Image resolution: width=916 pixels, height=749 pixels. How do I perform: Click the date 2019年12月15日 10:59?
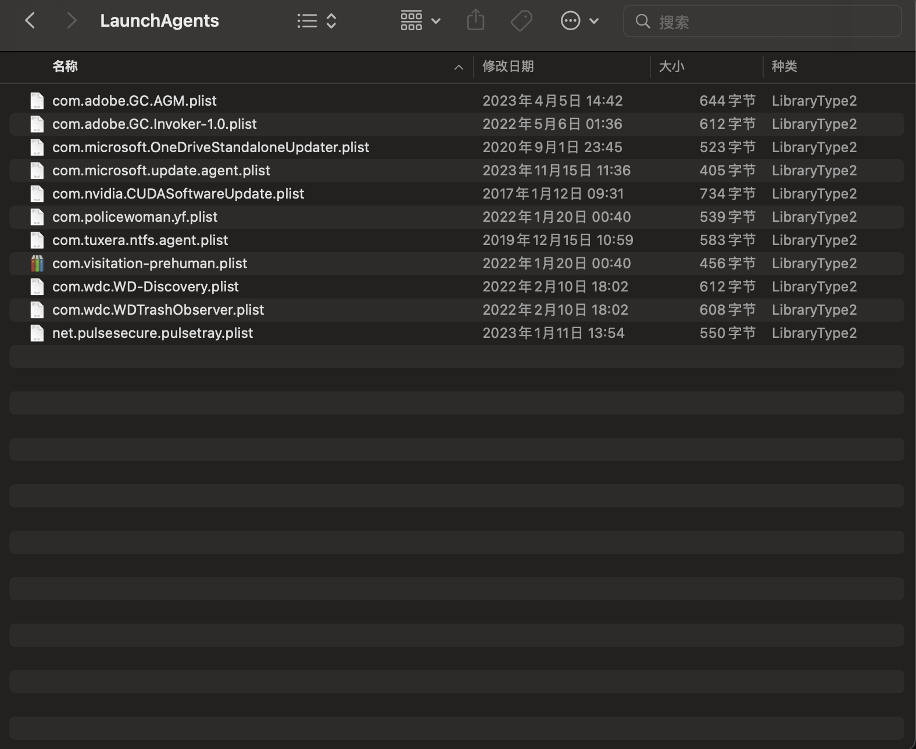click(557, 240)
